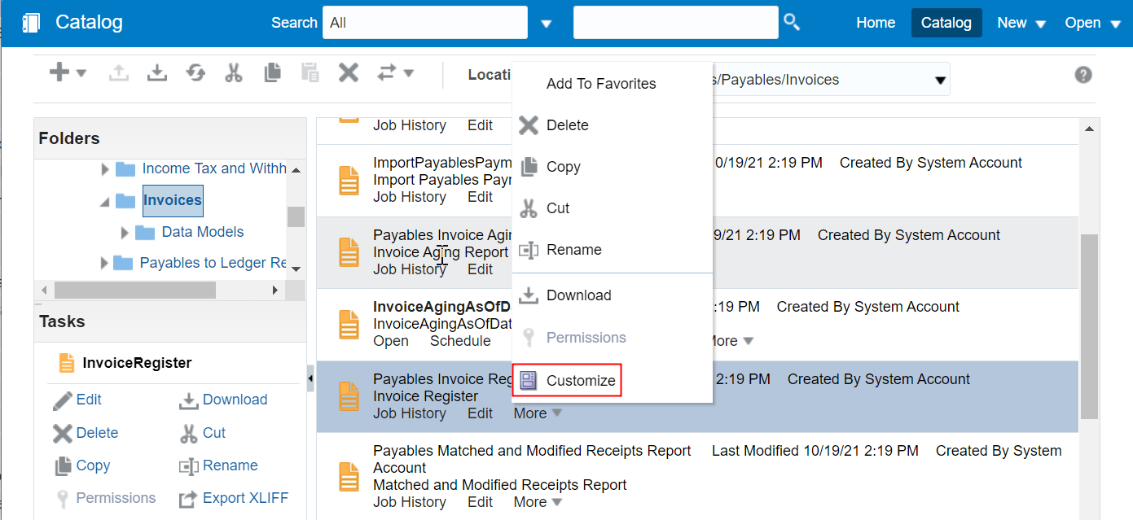Viewport: 1133px width, 520px height.
Task: Click inside the search text field
Action: point(675,22)
